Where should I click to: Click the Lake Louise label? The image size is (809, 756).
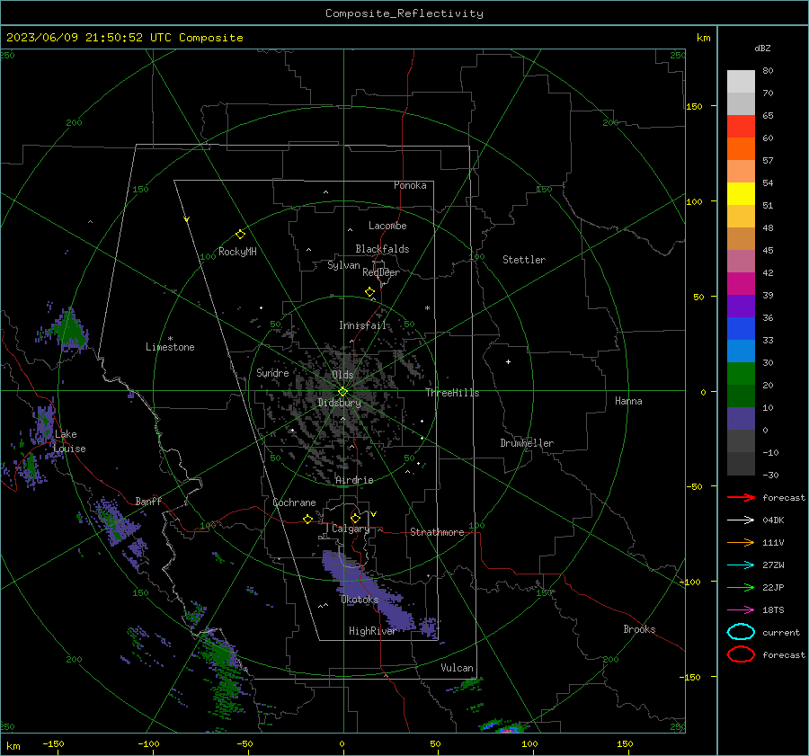point(69,441)
